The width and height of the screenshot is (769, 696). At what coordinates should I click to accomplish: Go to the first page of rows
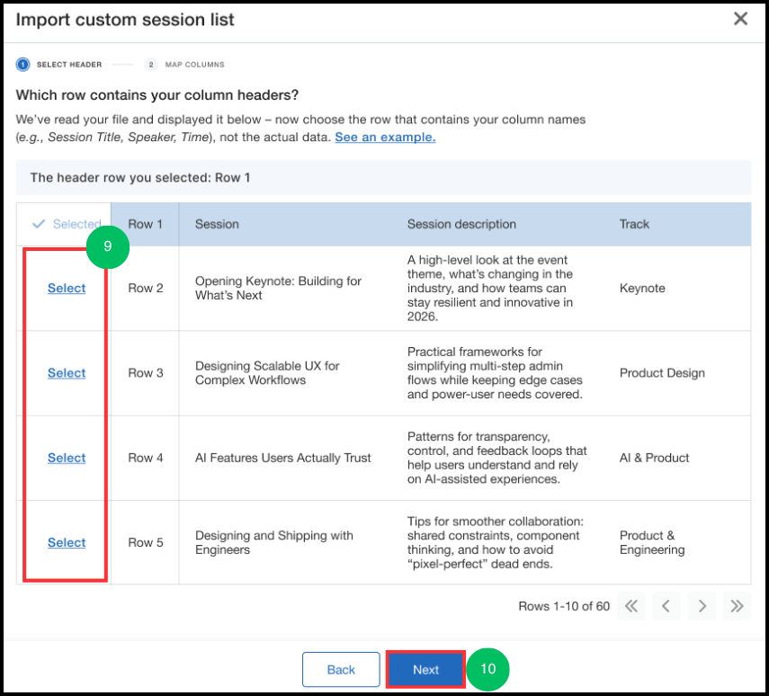(631, 606)
